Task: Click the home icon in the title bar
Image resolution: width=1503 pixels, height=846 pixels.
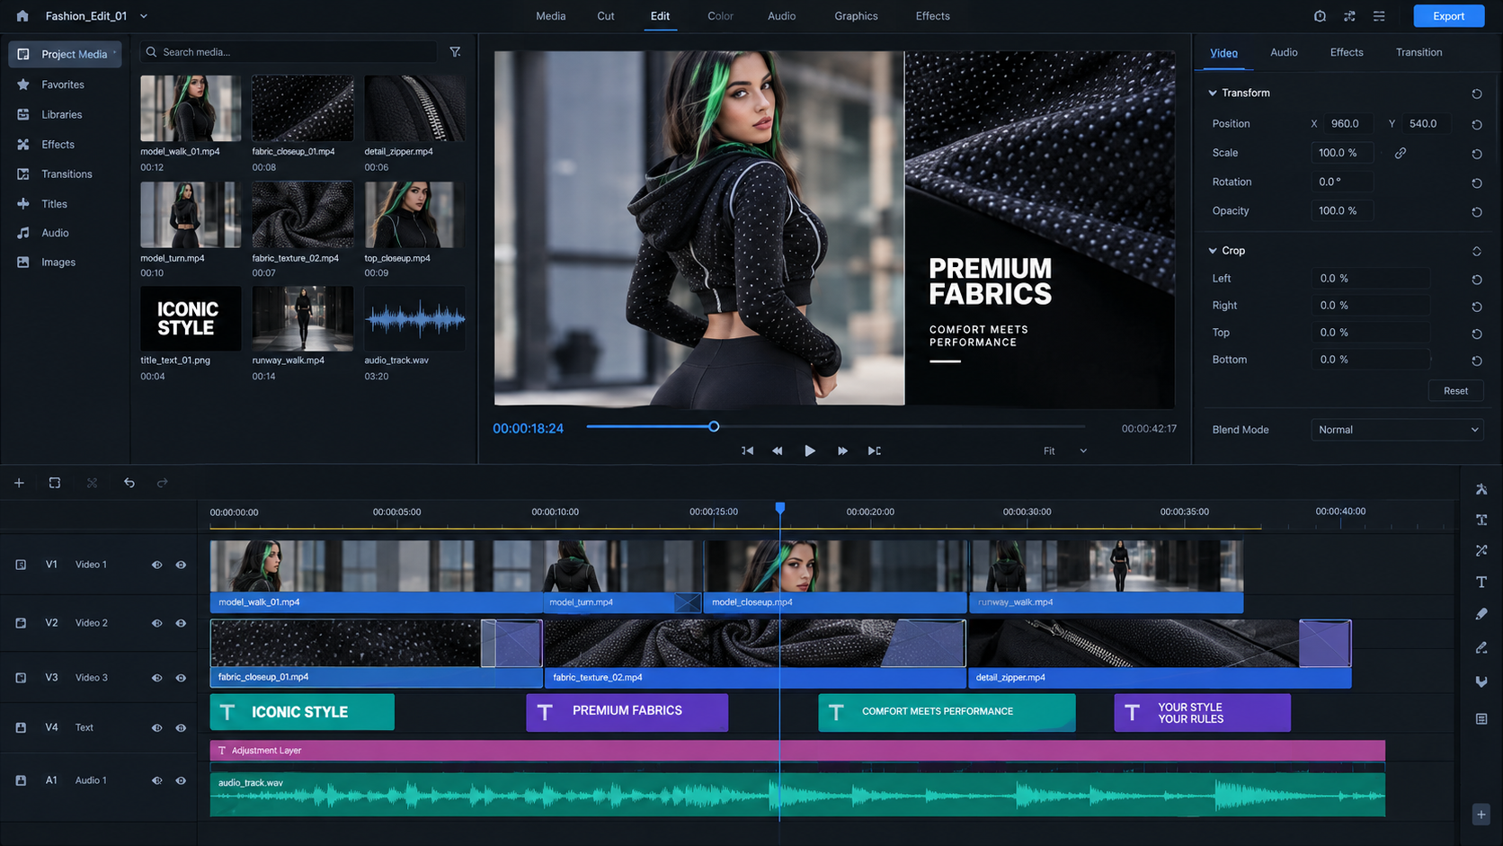Action: [22, 16]
